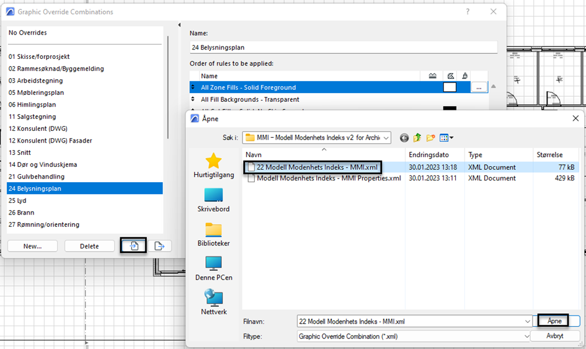Click the white fill swatch of All Zone Fills rule
The image size is (586, 349).
450,87
